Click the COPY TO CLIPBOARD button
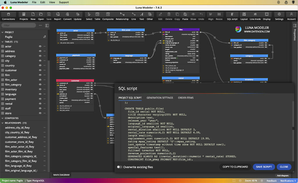The image size is (298, 183). [236, 167]
